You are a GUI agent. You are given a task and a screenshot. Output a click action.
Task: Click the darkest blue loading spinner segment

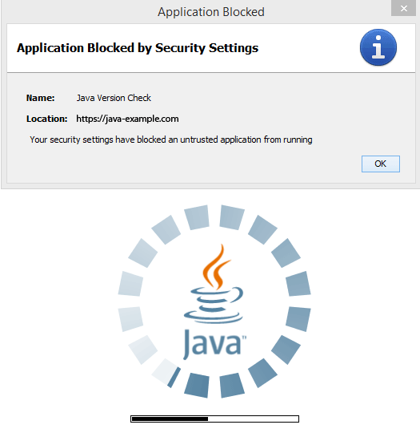[197, 385]
